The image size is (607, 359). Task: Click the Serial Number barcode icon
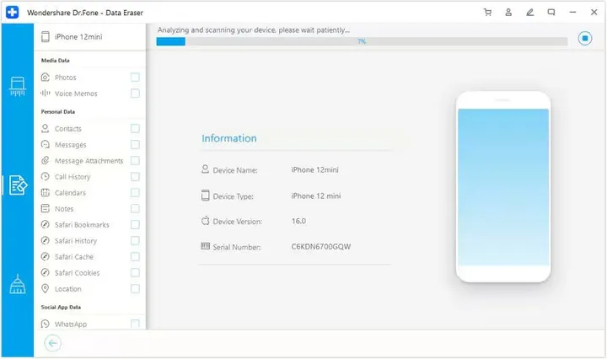tap(205, 246)
